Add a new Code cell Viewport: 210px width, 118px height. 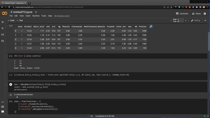click(11, 20)
